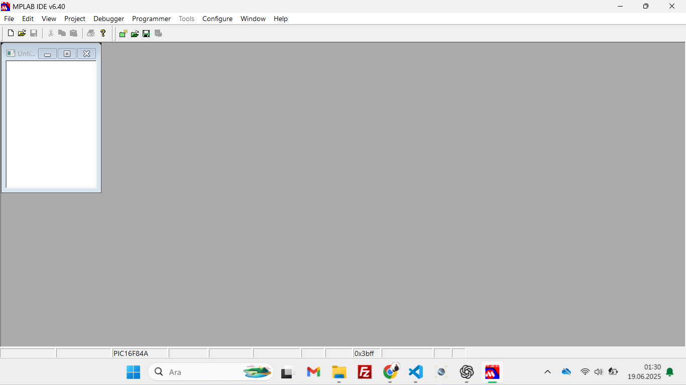Click the MPLAB IDE title bar logo
The width and height of the screenshot is (686, 385).
6,7
